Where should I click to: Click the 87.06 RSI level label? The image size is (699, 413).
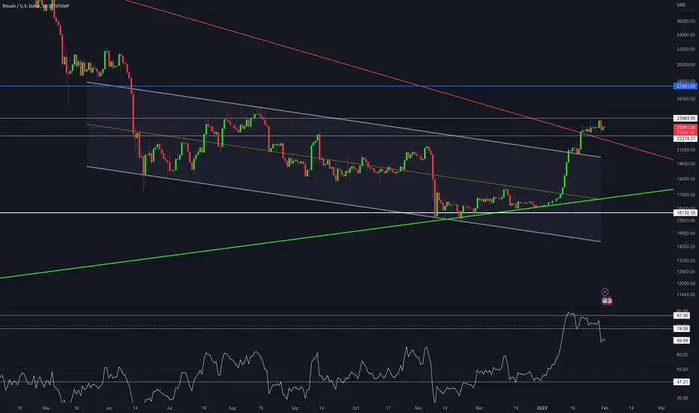682,315
